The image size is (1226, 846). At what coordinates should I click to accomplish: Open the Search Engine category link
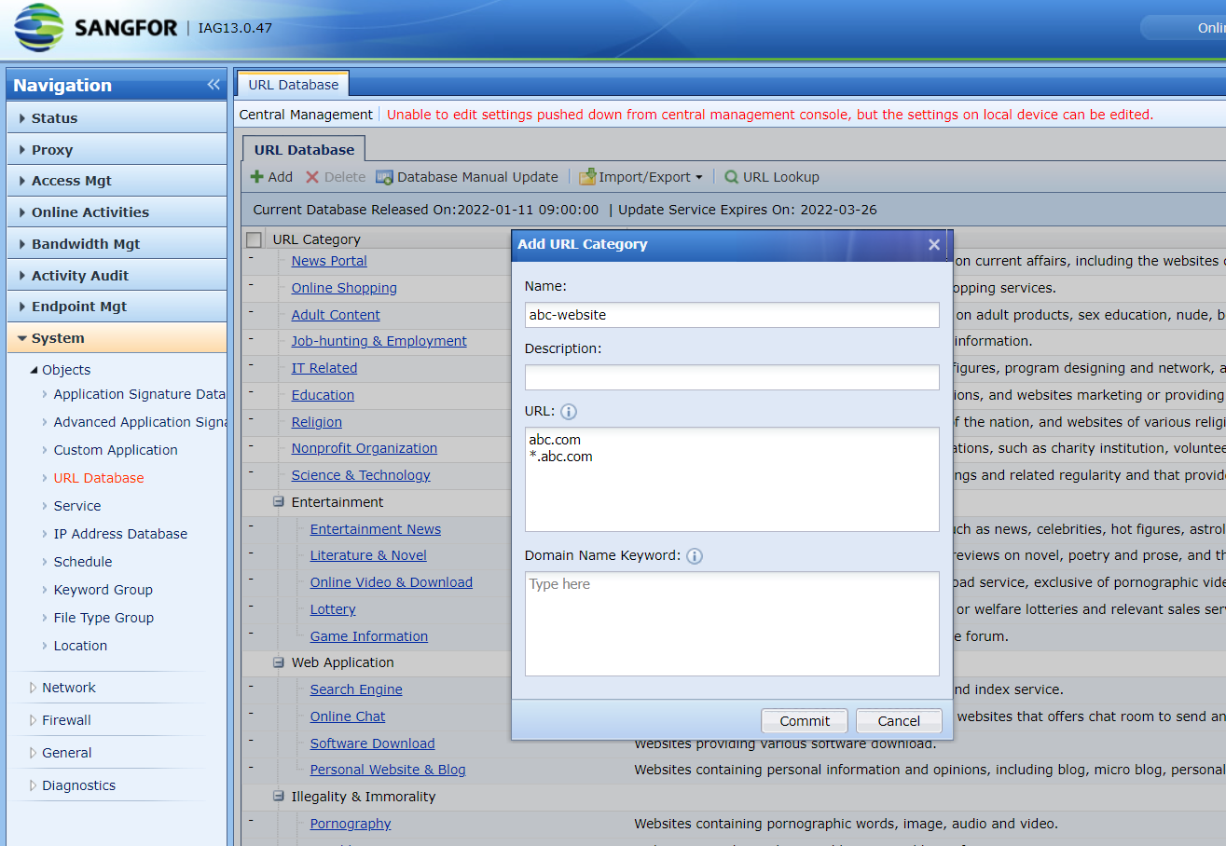(356, 689)
